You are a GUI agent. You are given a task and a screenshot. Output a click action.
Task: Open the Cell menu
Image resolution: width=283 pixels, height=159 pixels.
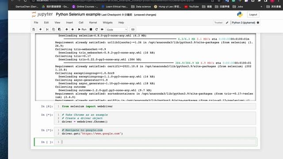point(81,23)
